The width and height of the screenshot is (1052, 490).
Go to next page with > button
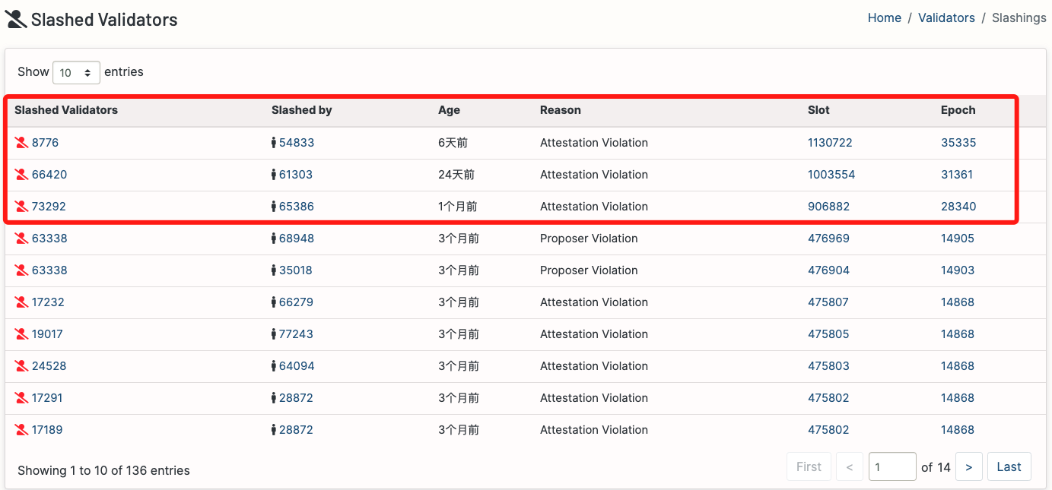(x=968, y=466)
